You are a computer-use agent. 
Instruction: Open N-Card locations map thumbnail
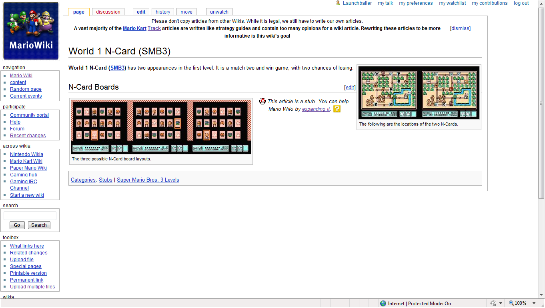point(419,92)
